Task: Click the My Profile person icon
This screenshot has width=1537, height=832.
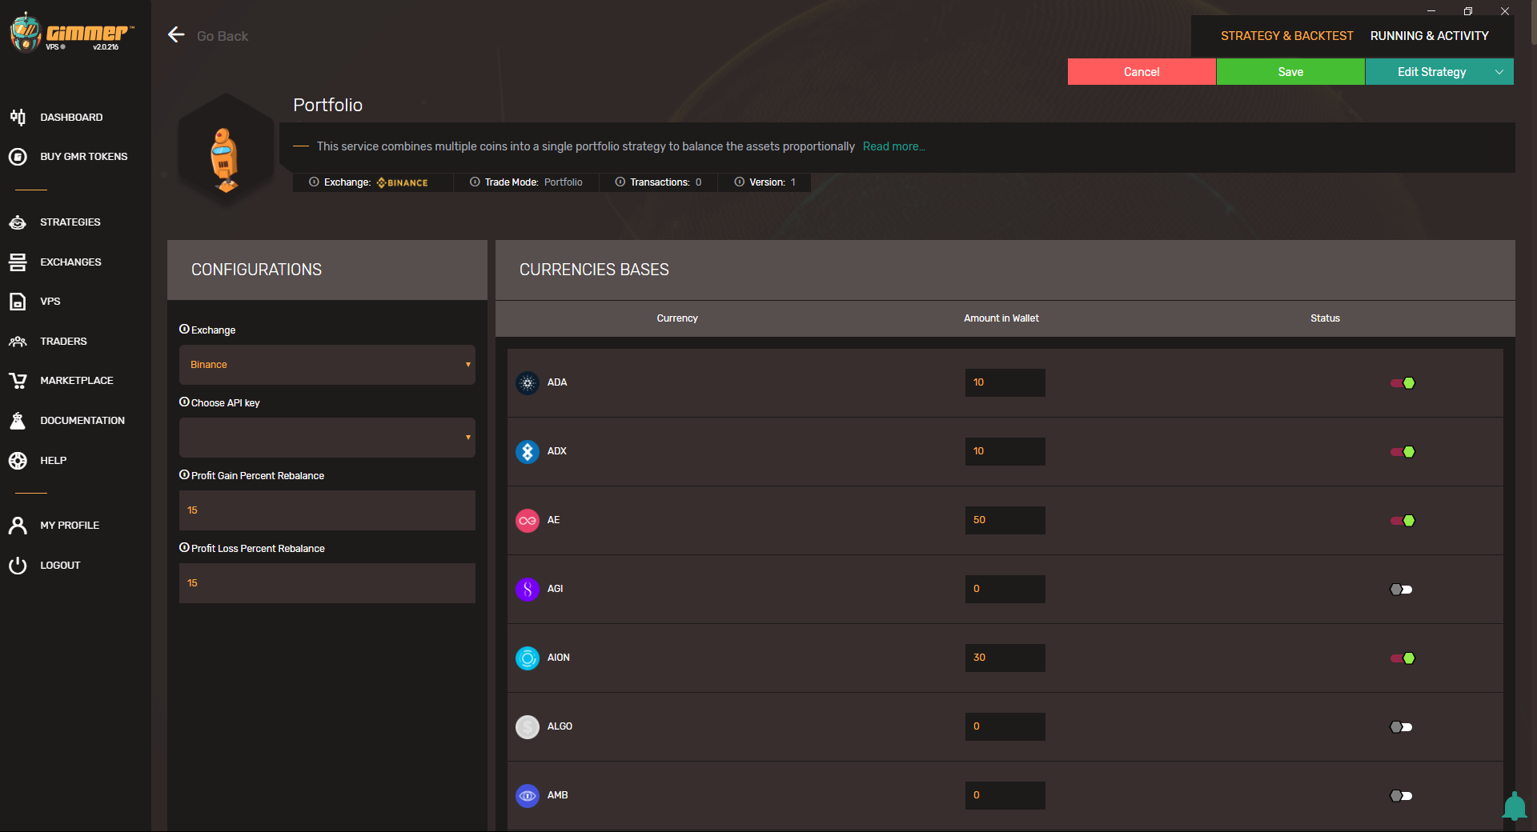Action: [x=18, y=526]
